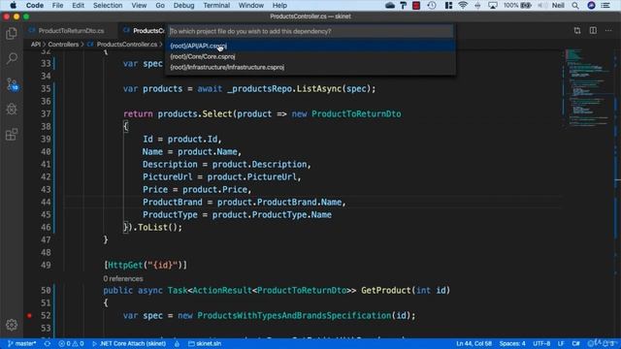Open the Selection menu
The image size is (621, 349).
(108, 5)
